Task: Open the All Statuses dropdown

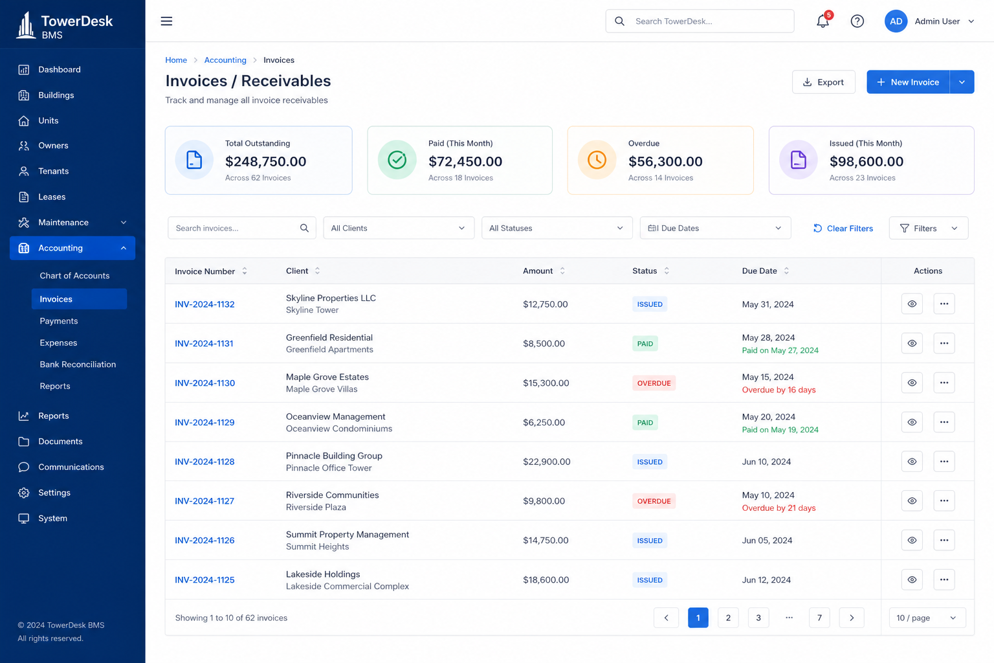Action: [557, 228]
